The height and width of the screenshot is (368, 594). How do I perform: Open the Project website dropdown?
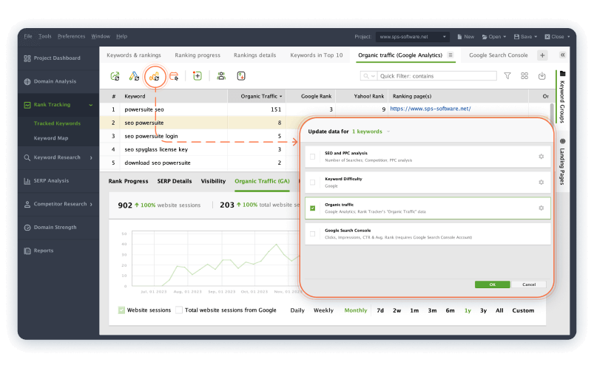(413, 37)
